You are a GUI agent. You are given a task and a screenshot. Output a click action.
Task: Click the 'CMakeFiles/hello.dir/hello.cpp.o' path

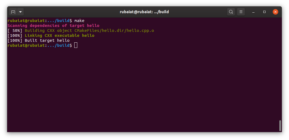point(114,31)
